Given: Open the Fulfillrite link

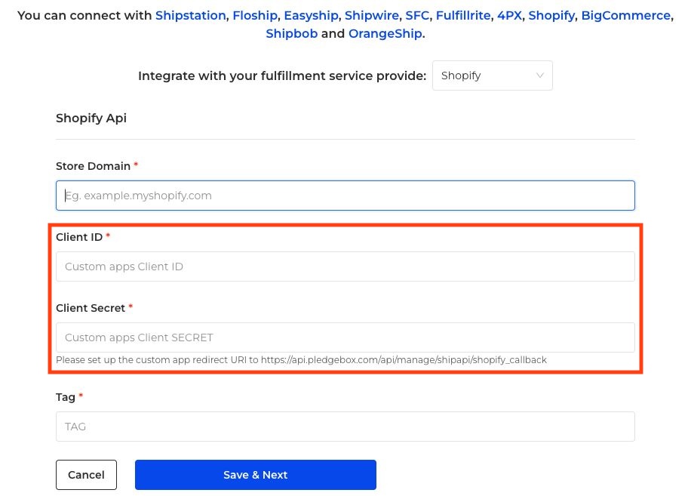Looking at the screenshot, I should [463, 15].
